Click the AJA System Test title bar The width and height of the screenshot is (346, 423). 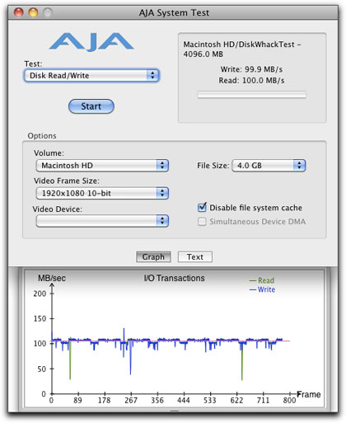(x=174, y=12)
